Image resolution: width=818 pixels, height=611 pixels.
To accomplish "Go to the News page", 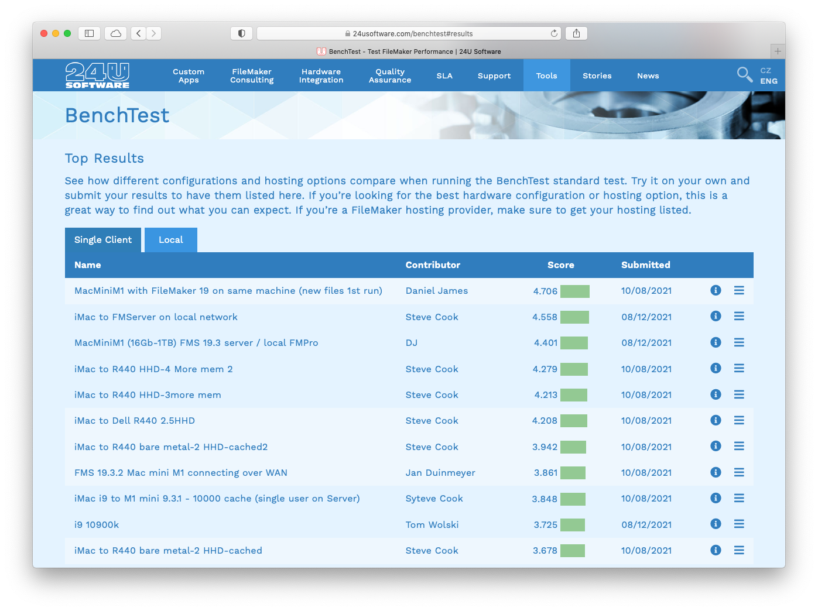I will click(x=648, y=75).
